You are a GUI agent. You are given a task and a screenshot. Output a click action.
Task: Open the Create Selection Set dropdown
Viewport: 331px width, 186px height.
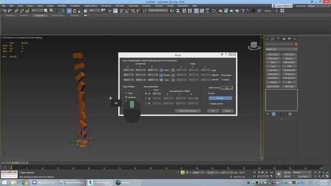point(158,10)
